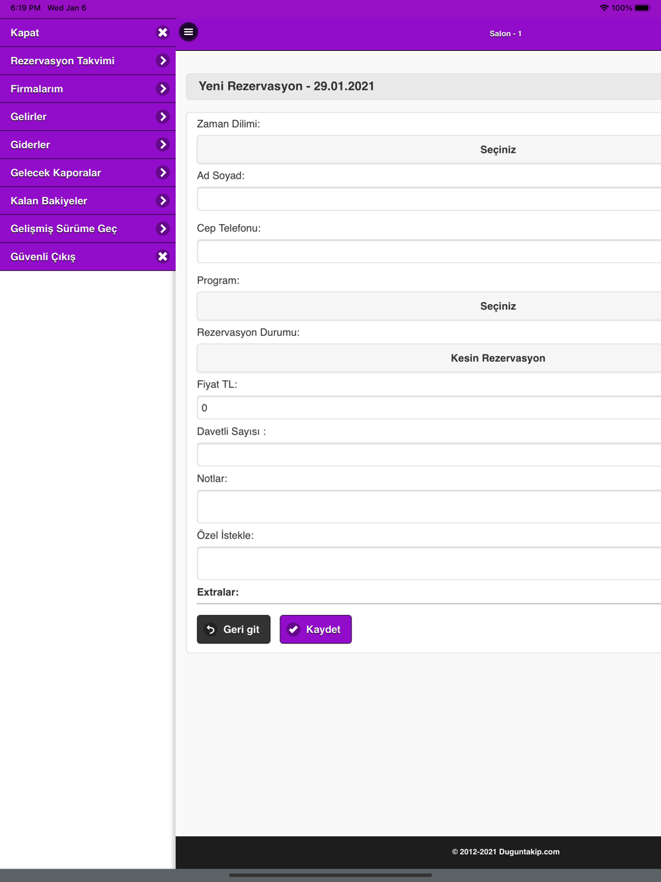Image resolution: width=661 pixels, height=882 pixels.
Task: Click the Geri git button
Action: (233, 629)
